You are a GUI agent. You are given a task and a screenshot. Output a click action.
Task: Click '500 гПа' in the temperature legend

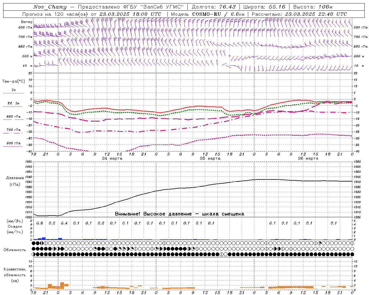(14, 143)
